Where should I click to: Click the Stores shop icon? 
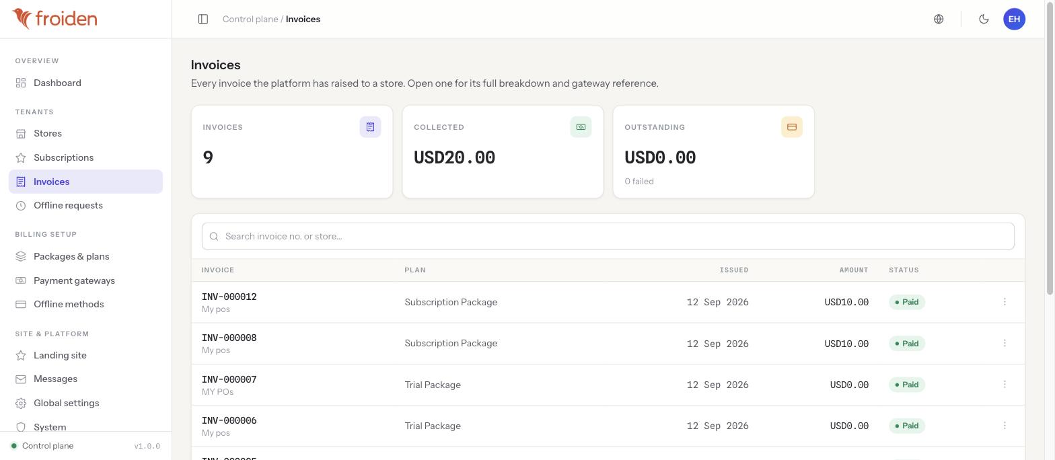[x=21, y=133]
